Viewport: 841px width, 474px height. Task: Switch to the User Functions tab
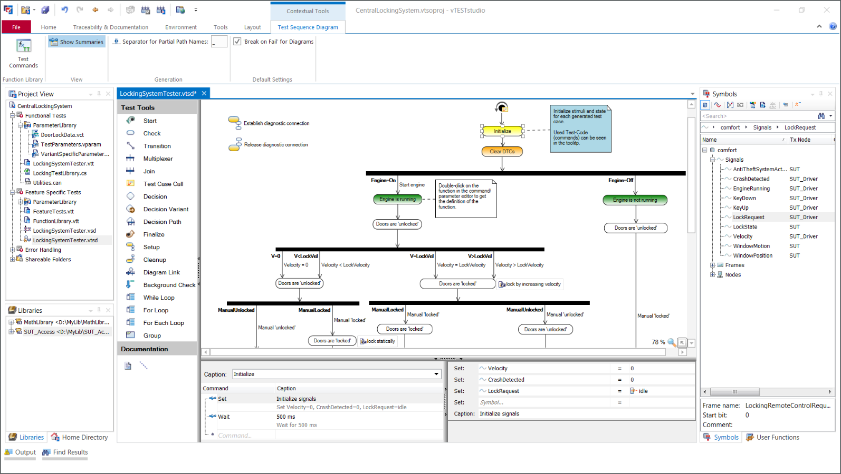(x=773, y=437)
